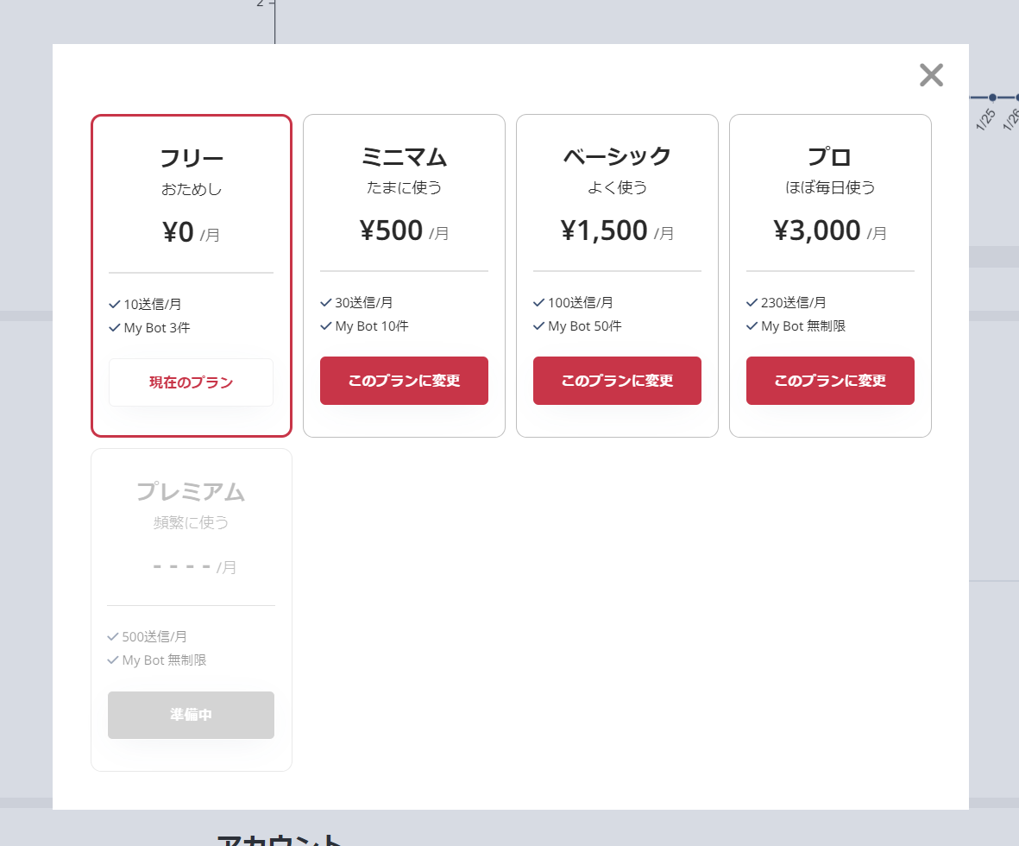Image resolution: width=1019 pixels, height=846 pixels.
Task: Click このプランに変更 under ミニマム
Action: tap(404, 381)
